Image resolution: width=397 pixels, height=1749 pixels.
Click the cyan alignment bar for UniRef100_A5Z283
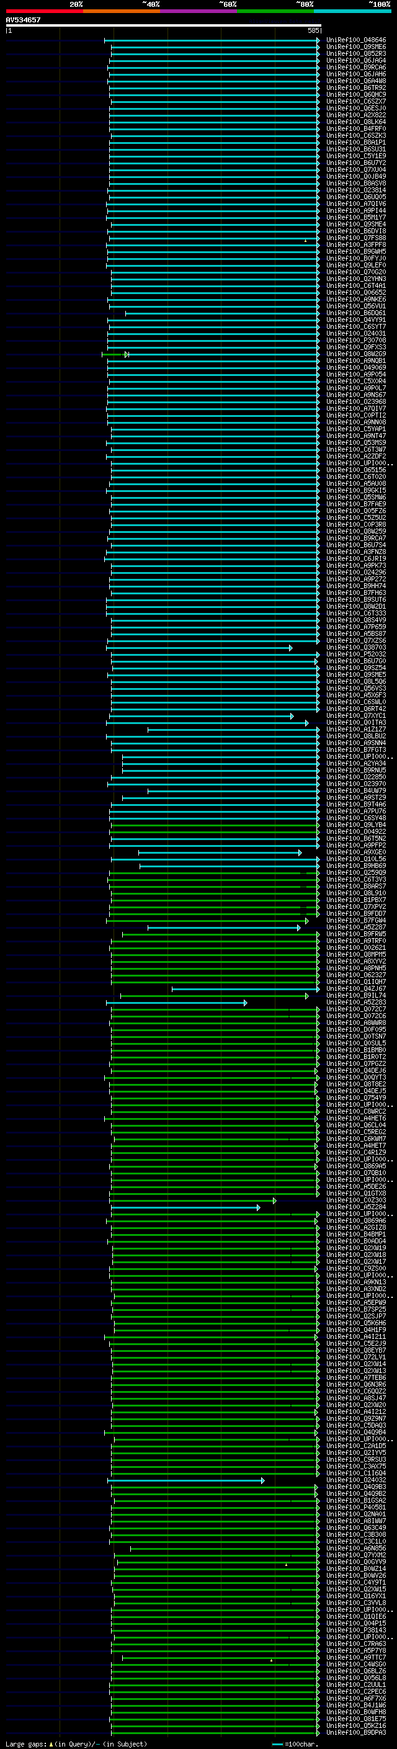coord(176,1002)
